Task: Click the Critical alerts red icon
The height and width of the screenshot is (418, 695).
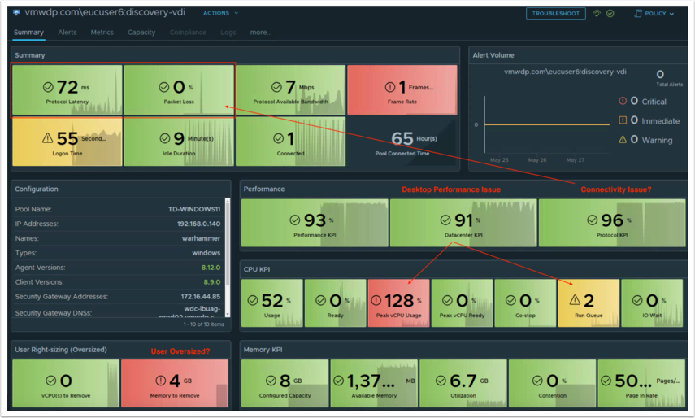Action: (623, 102)
